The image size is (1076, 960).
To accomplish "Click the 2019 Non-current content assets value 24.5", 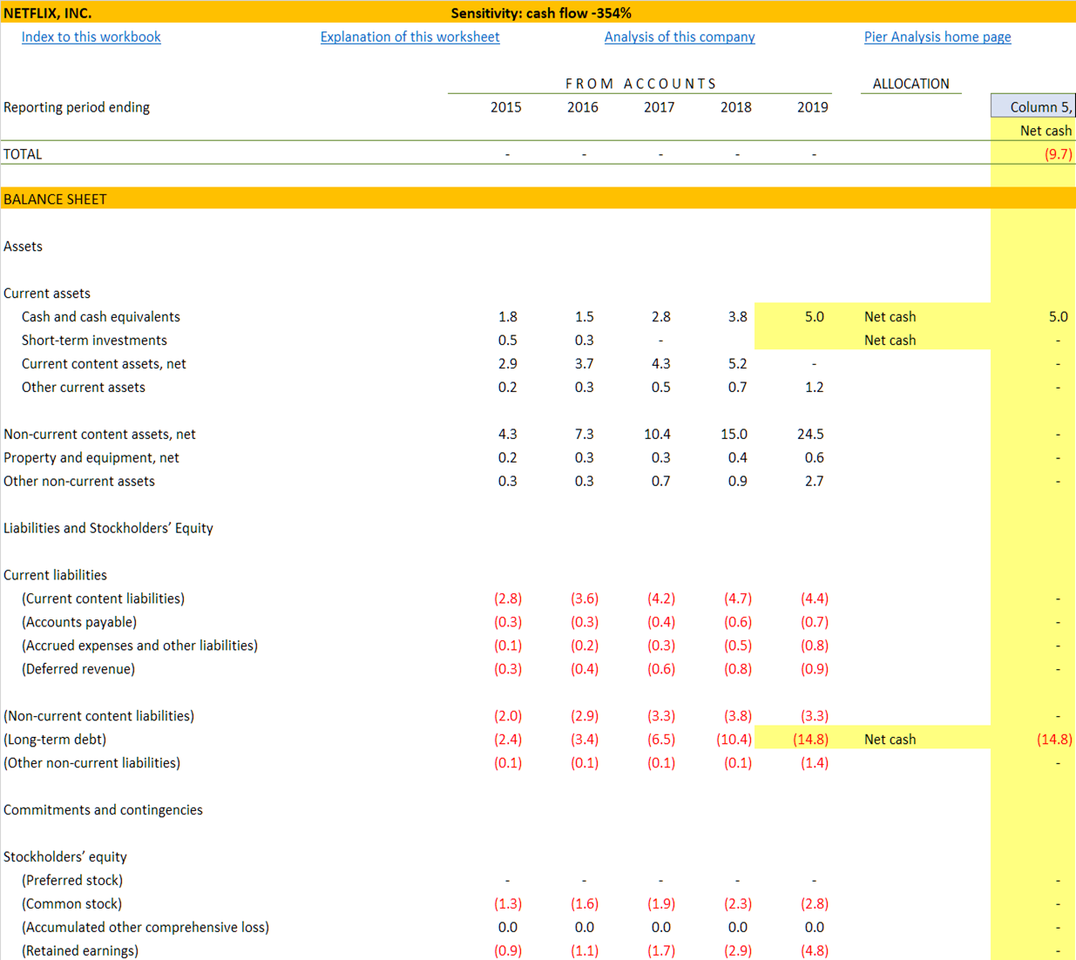I will coord(810,435).
